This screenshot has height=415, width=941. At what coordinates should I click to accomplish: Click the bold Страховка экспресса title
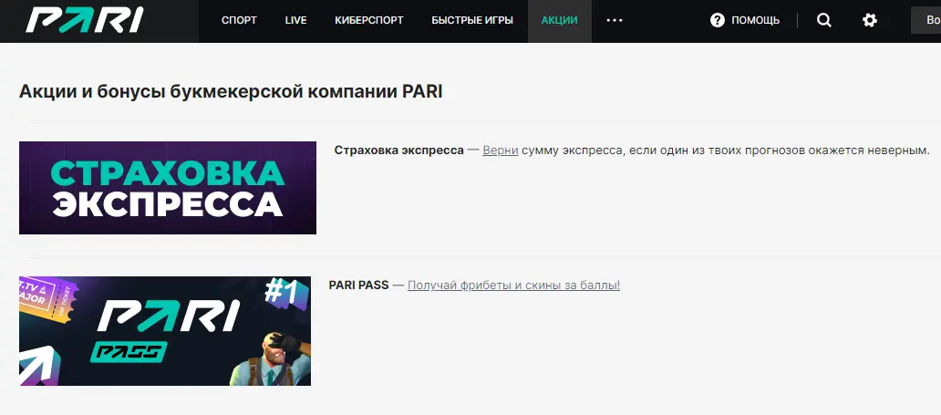398,150
